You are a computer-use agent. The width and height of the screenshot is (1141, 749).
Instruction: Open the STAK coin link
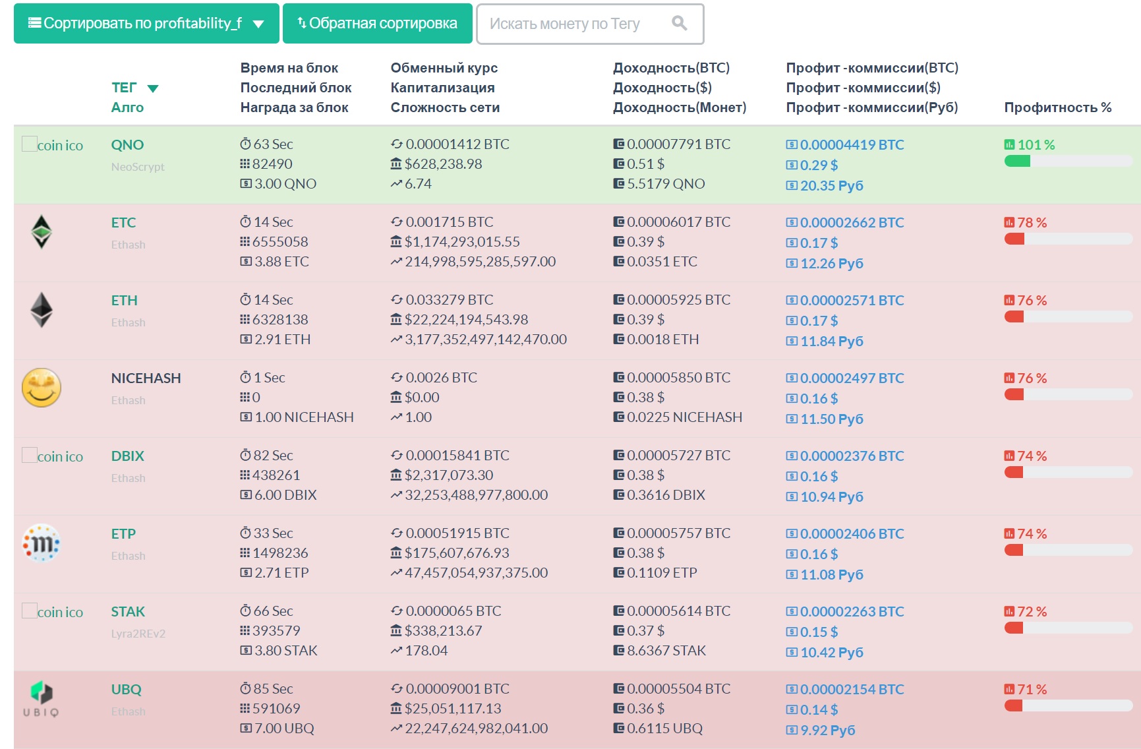[128, 612]
